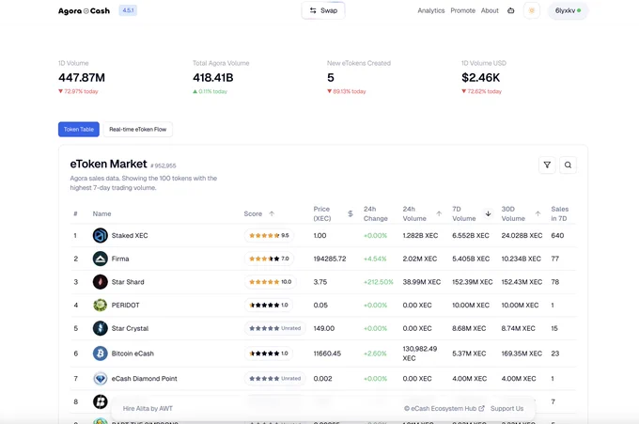639x424 pixels.
Task: Open the 4.5.1 version badge
Action: point(128,10)
